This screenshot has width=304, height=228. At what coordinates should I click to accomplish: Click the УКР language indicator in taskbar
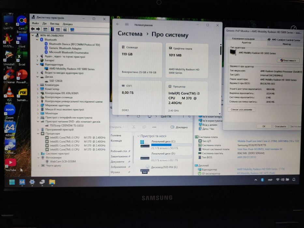coord(270,180)
